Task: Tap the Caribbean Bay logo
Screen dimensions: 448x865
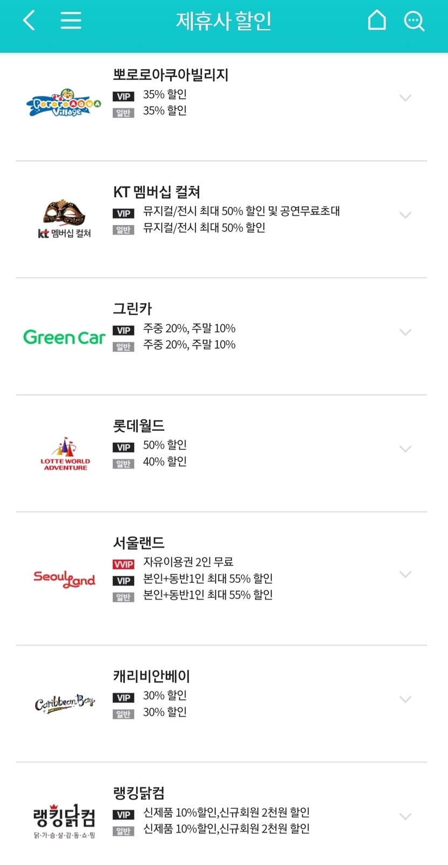Action: coord(64,703)
